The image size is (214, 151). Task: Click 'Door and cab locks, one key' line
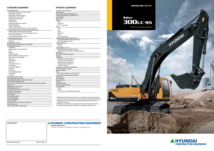point(15,77)
